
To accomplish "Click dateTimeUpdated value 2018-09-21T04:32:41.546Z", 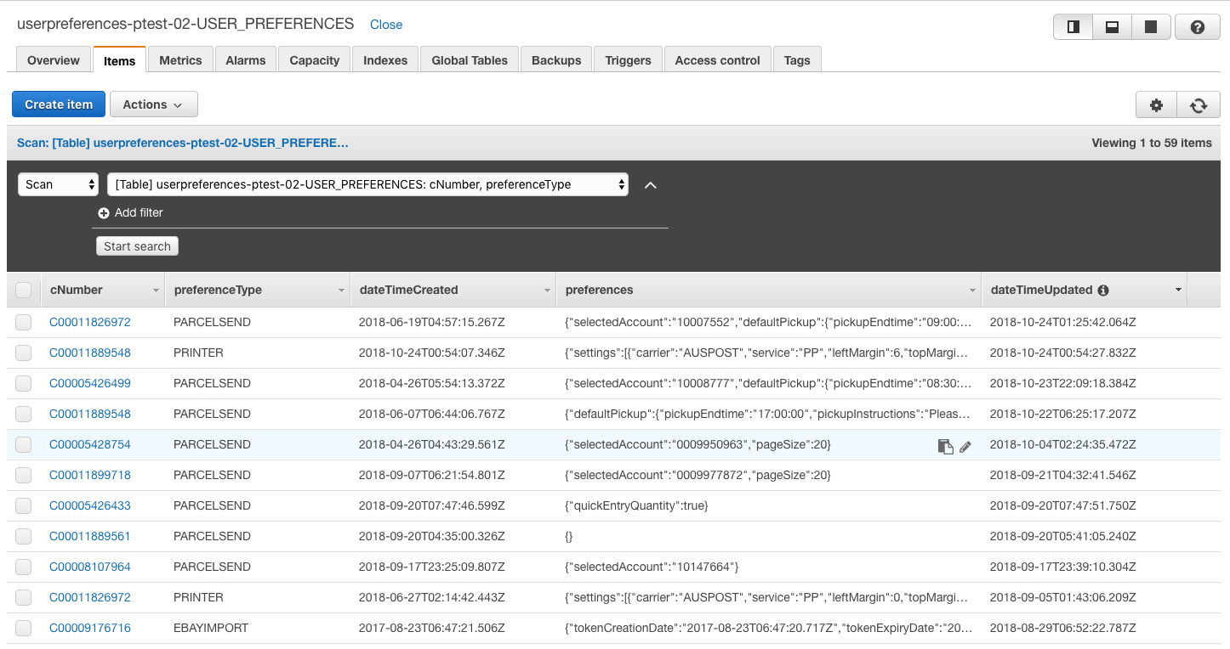I will coord(1063,475).
